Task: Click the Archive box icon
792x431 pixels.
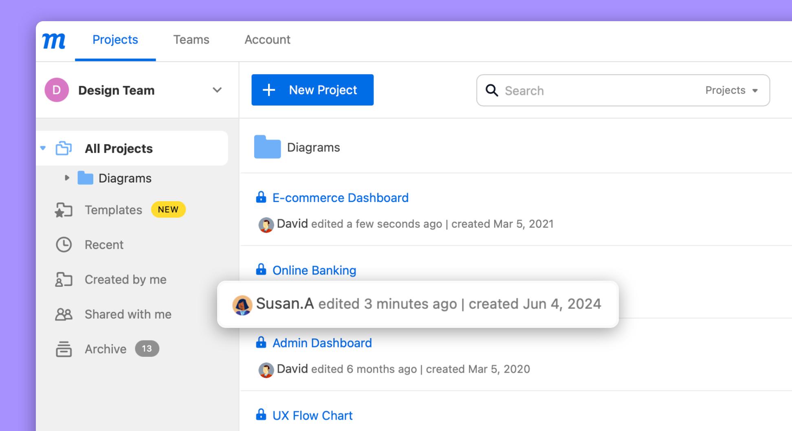Action: (x=63, y=349)
